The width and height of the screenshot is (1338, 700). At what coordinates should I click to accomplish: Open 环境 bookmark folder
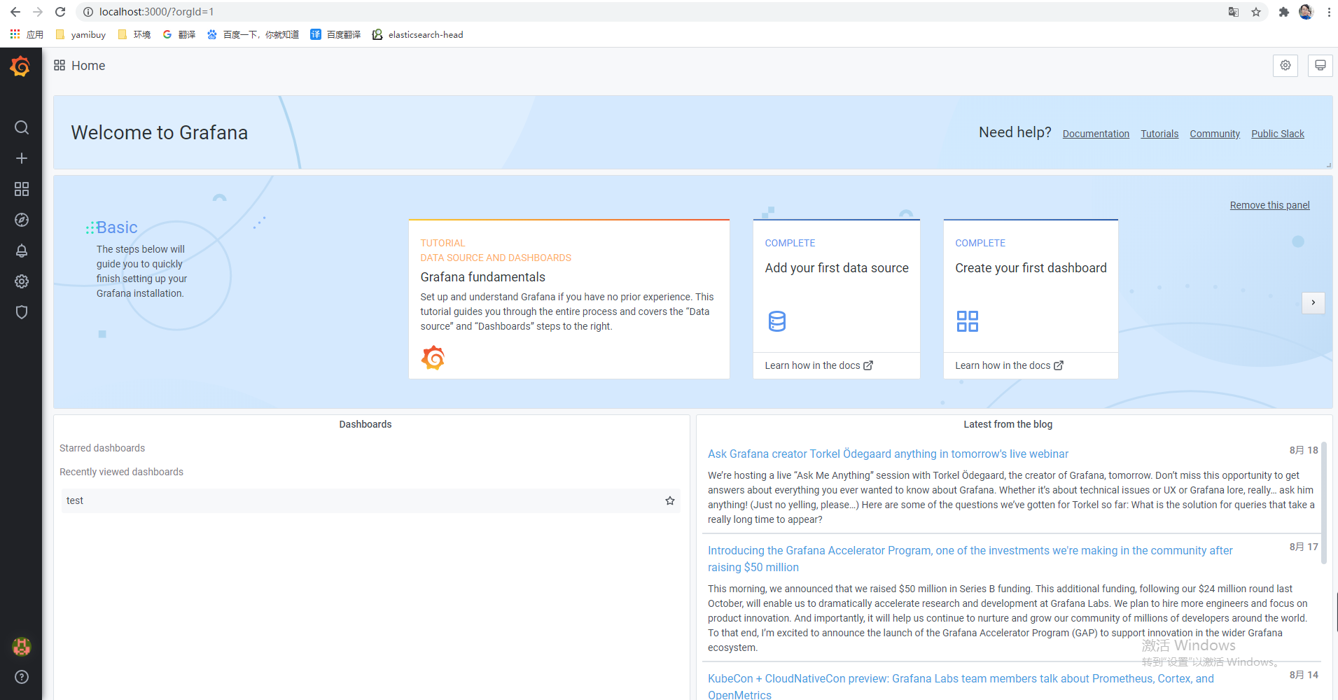pyautogui.click(x=134, y=34)
